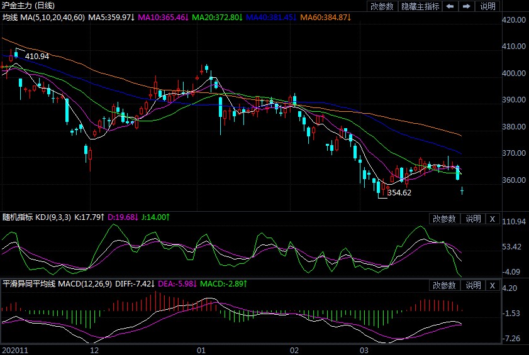Screen dimensions: 529x355
Task: Click the MACD:-2.89 value
Action: tap(224, 284)
